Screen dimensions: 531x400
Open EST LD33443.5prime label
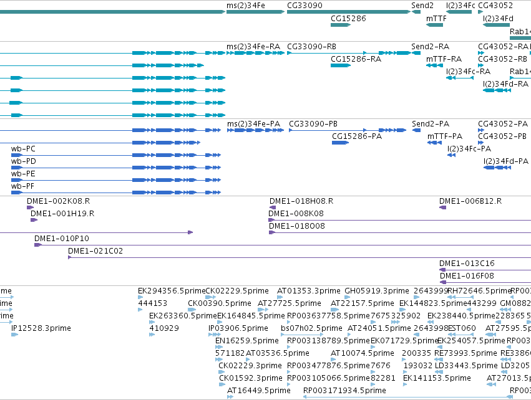tap(466, 366)
